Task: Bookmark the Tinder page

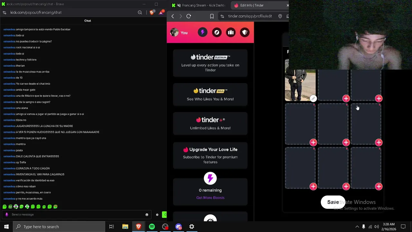Action: tap(212, 16)
